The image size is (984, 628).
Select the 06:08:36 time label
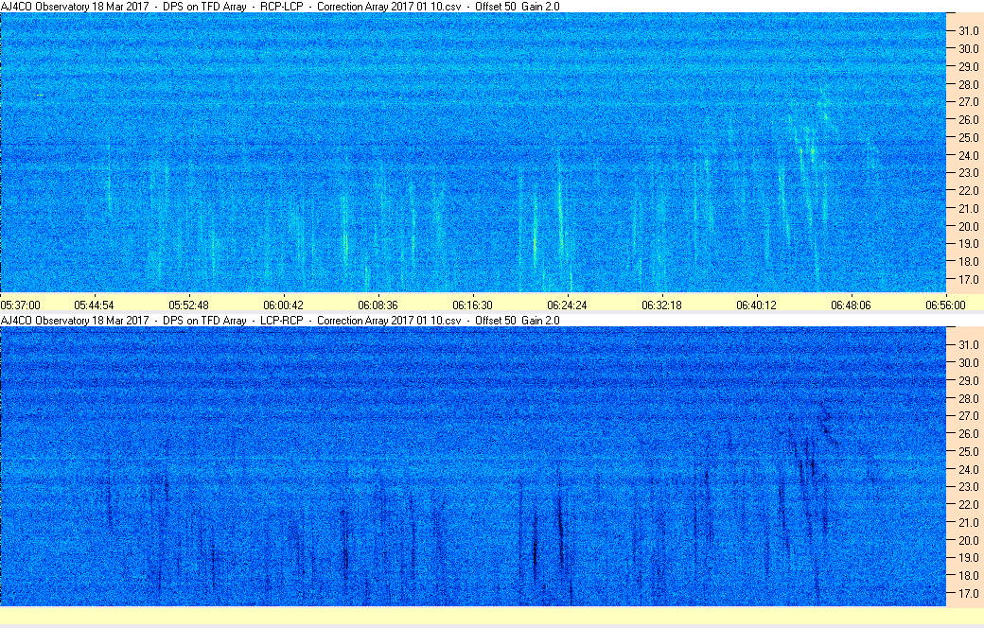pyautogui.click(x=378, y=305)
